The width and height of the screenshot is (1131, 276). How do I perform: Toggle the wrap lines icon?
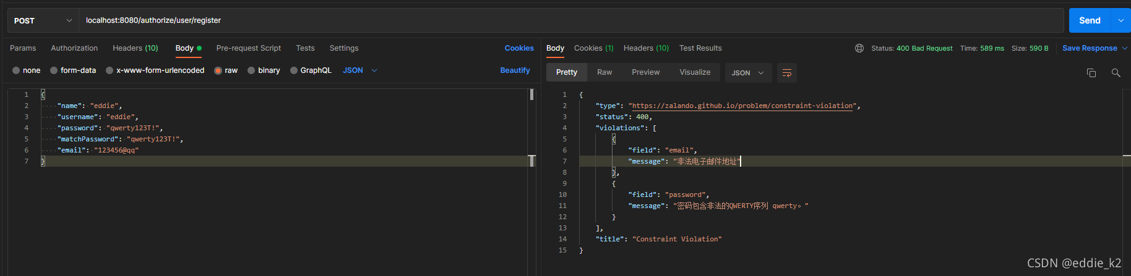click(x=787, y=73)
